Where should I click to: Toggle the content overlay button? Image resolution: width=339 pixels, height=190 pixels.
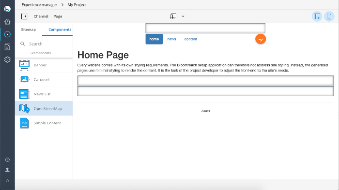[x=329, y=16]
